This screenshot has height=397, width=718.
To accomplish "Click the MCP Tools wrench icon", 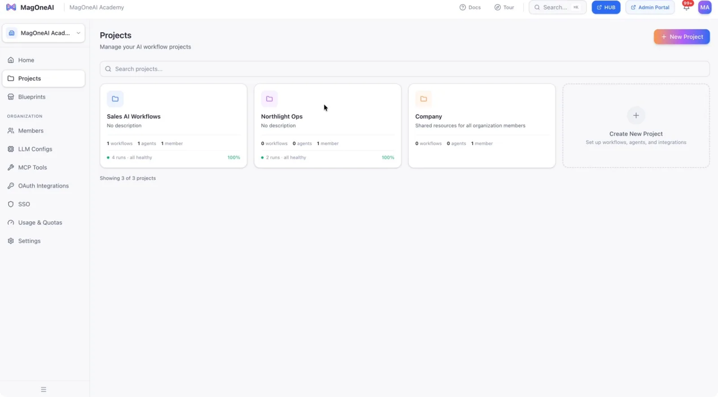I will 11,167.
